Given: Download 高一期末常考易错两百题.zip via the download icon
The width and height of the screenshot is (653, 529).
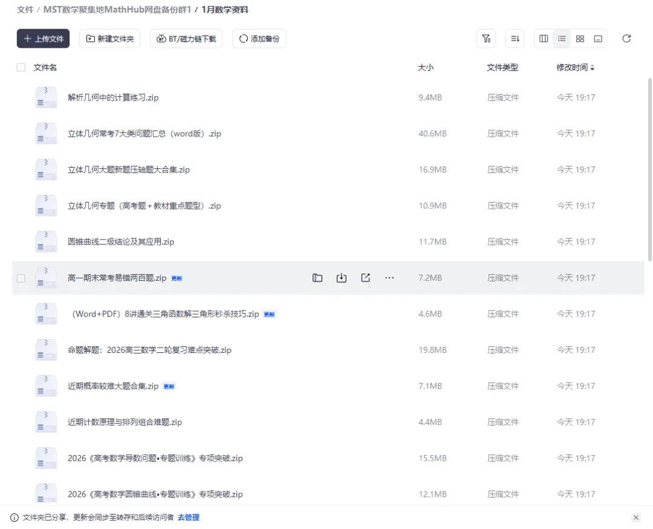Looking at the screenshot, I should click(x=341, y=277).
